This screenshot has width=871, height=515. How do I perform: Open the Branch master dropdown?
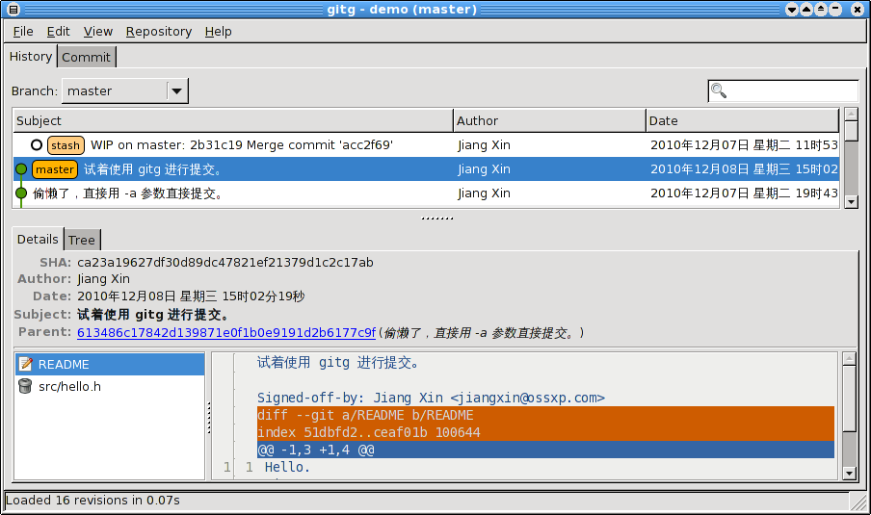(x=125, y=91)
